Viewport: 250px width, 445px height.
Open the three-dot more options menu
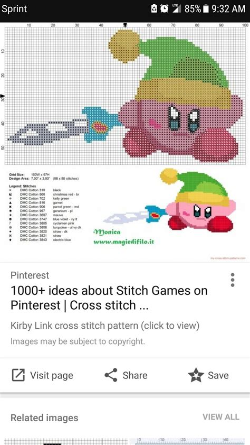click(233, 280)
